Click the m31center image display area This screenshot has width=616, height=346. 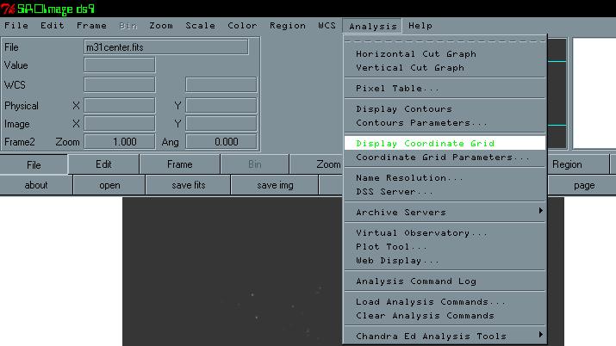point(233,271)
